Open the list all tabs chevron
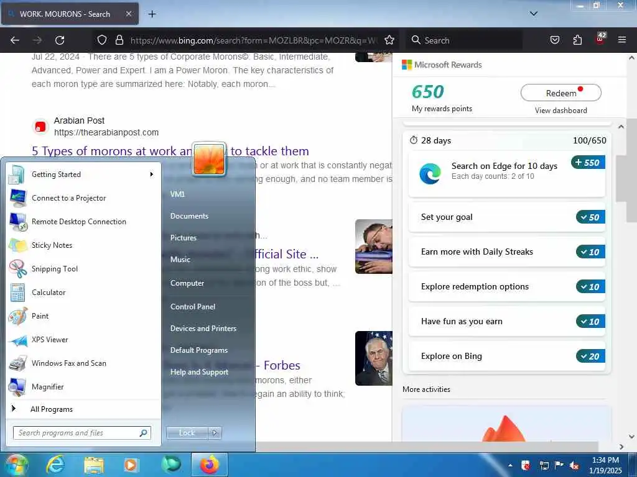 point(533,14)
